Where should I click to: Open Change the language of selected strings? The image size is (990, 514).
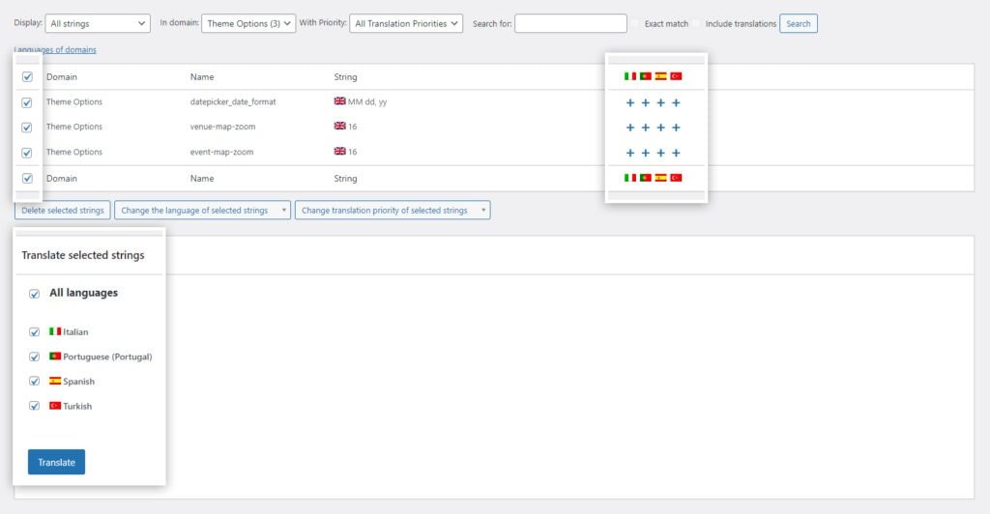tap(202, 210)
